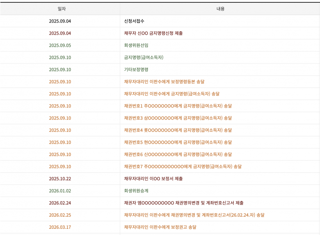Screen dimensions: 320x235
Task: Click 채권자 엠OOOOOOOOOO 채권명의변경 제출 entry
Action: (x=184, y=203)
